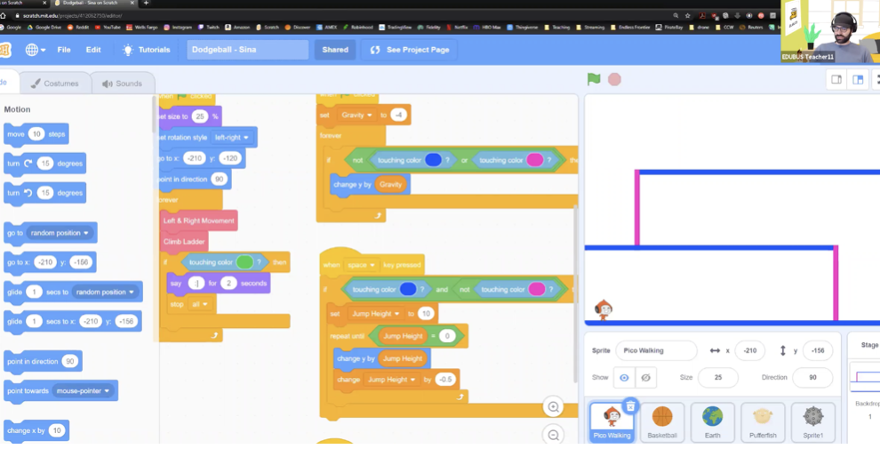Click the sprite Size field

tap(718, 377)
